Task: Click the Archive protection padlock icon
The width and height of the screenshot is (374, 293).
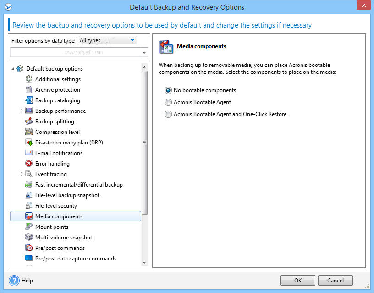Action: (28, 89)
